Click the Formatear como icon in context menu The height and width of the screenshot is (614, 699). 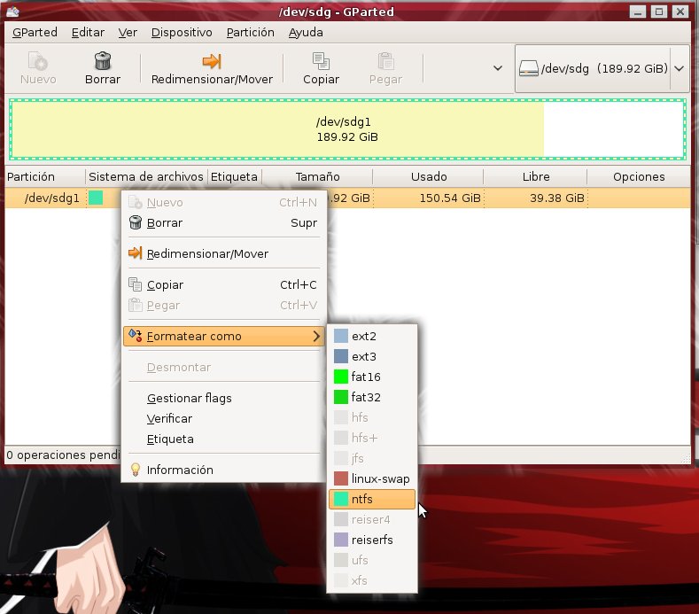click(135, 335)
